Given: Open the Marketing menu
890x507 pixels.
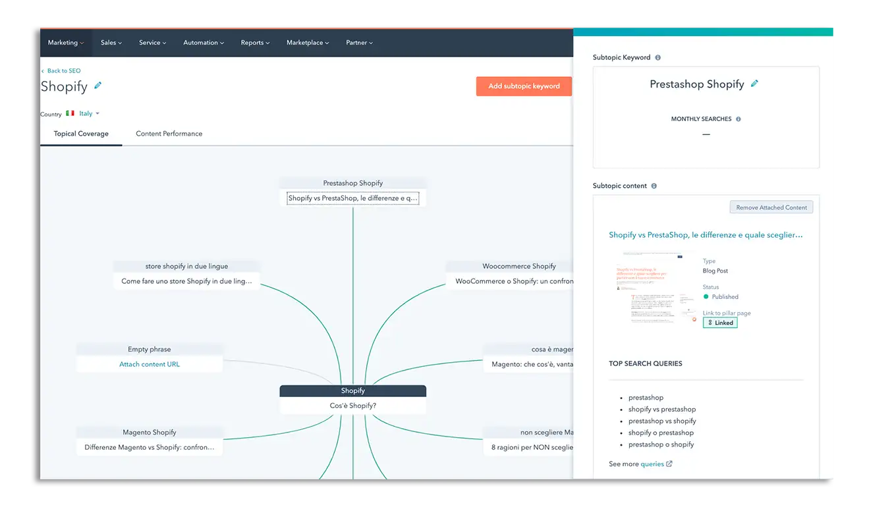Looking at the screenshot, I should click(66, 43).
